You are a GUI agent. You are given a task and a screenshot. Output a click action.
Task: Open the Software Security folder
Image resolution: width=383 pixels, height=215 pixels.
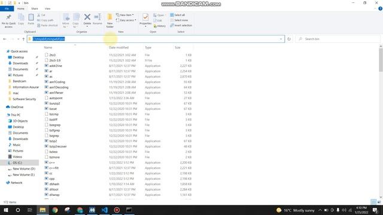pyautogui.click(x=24, y=99)
